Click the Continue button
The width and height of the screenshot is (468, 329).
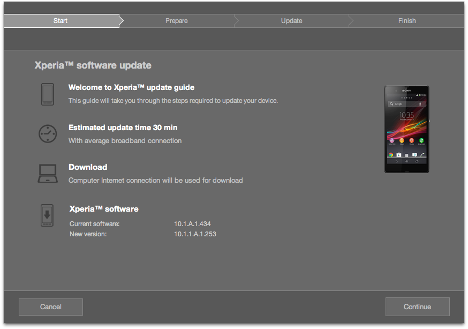coord(417,306)
